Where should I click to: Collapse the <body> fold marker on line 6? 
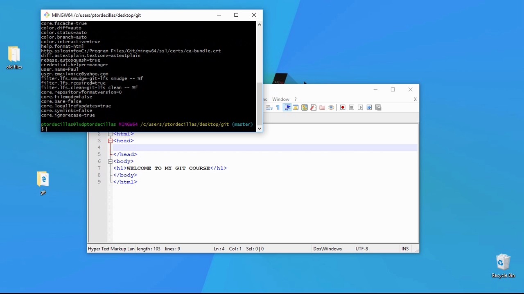pos(110,161)
